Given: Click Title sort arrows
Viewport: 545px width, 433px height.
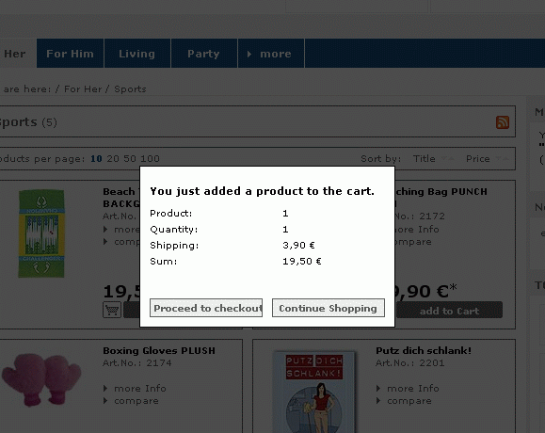Looking at the screenshot, I should pyautogui.click(x=447, y=159).
